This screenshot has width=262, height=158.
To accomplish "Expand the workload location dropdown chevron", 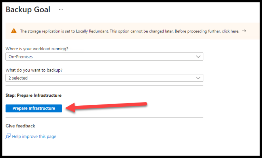I will [198, 57].
